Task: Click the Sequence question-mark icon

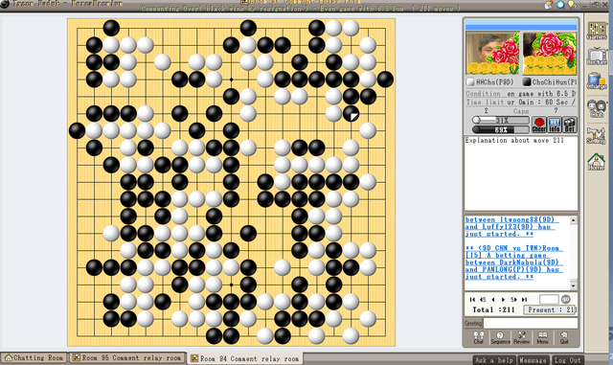Action: coord(500,337)
